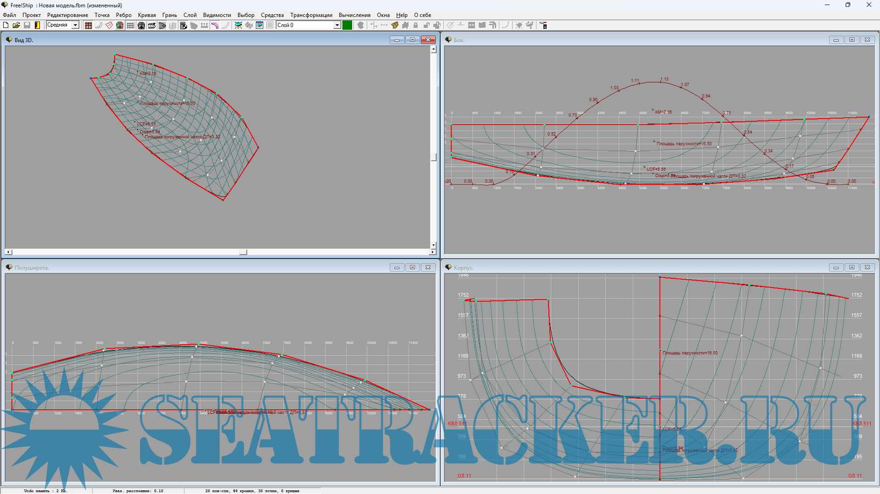Click the green layer color swatch
The height and width of the screenshot is (494, 880).
[x=347, y=25]
